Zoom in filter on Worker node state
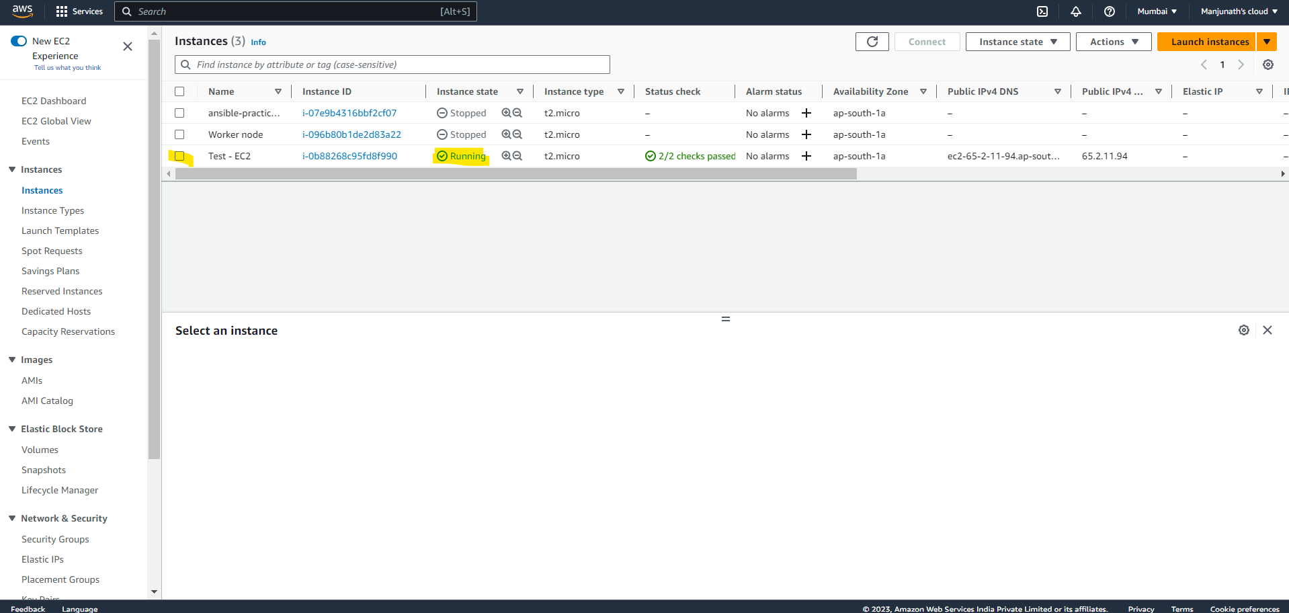 tap(506, 134)
